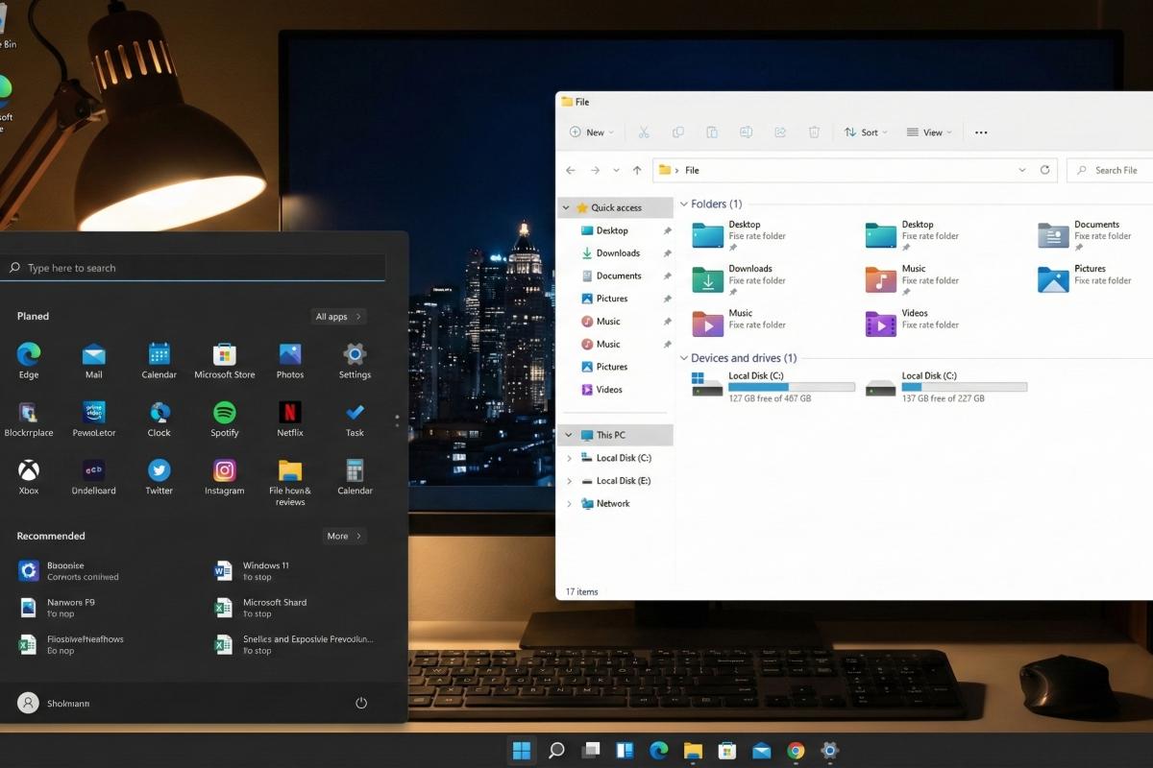Collapse the This PC tree section
1153x768 pixels.
pos(567,435)
